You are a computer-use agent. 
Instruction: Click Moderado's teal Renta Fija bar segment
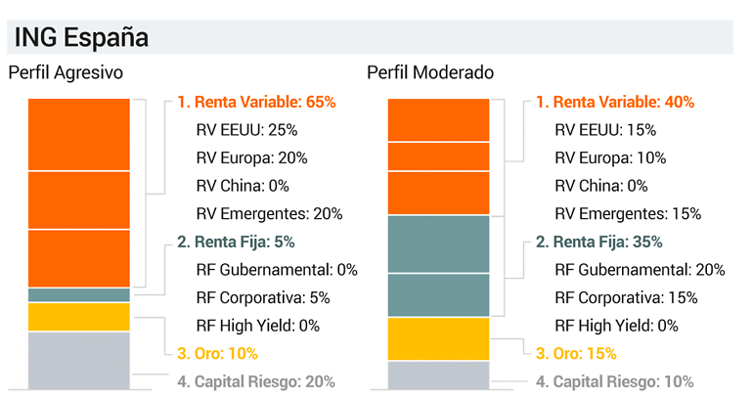pyautogui.click(x=438, y=266)
